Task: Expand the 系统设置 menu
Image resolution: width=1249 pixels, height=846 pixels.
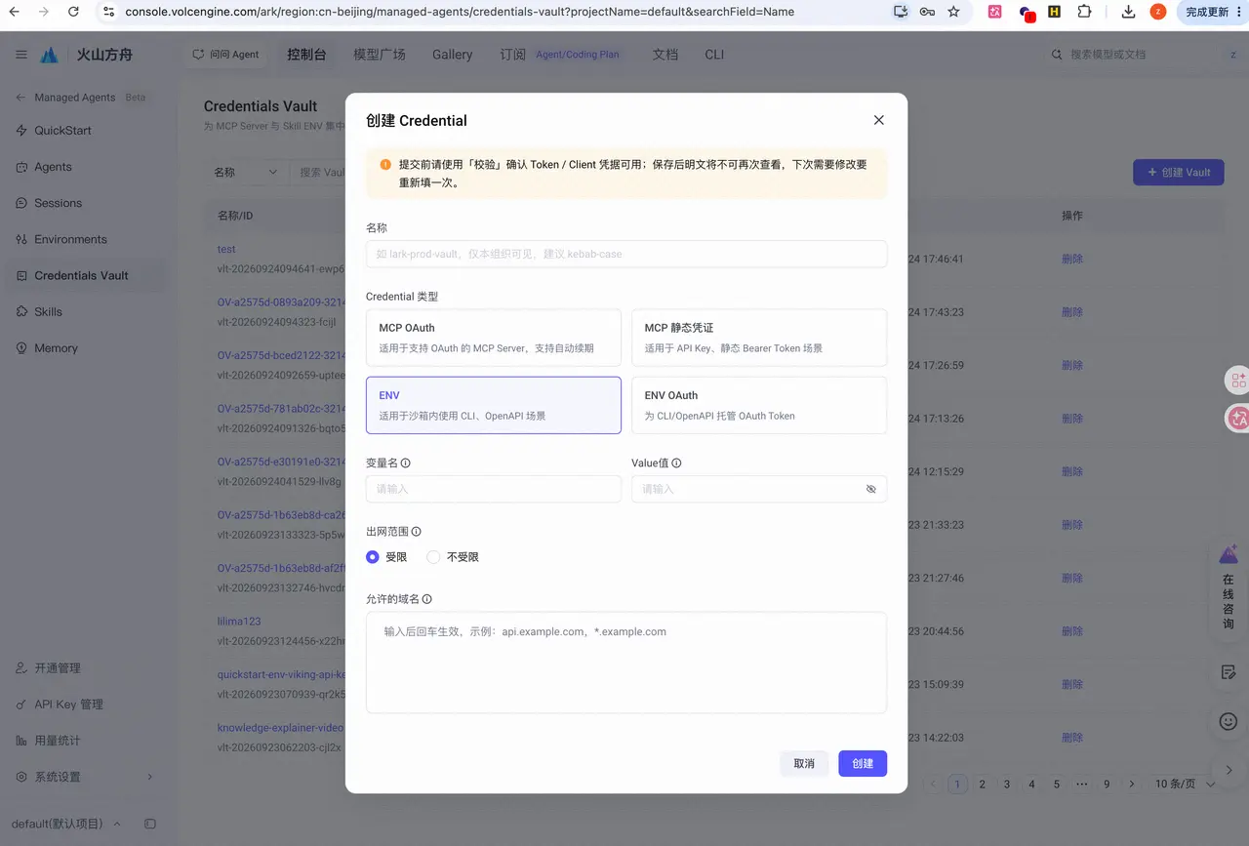Action: point(84,777)
